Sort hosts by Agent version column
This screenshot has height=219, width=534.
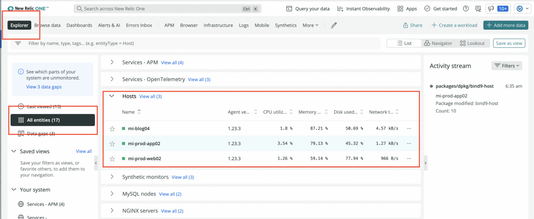(242, 112)
